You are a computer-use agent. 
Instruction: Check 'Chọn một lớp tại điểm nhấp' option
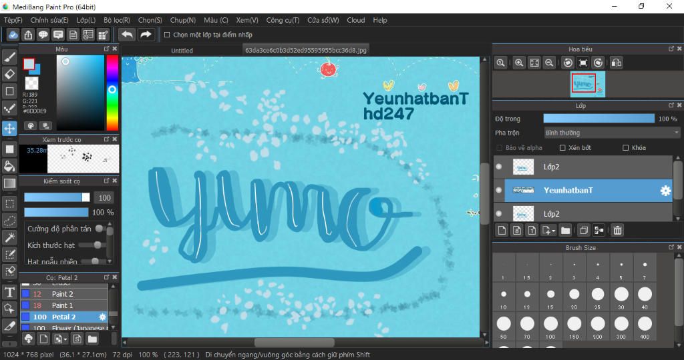point(166,35)
